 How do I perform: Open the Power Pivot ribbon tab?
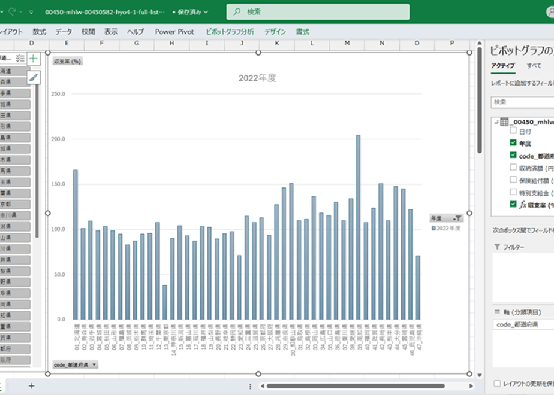[174, 32]
